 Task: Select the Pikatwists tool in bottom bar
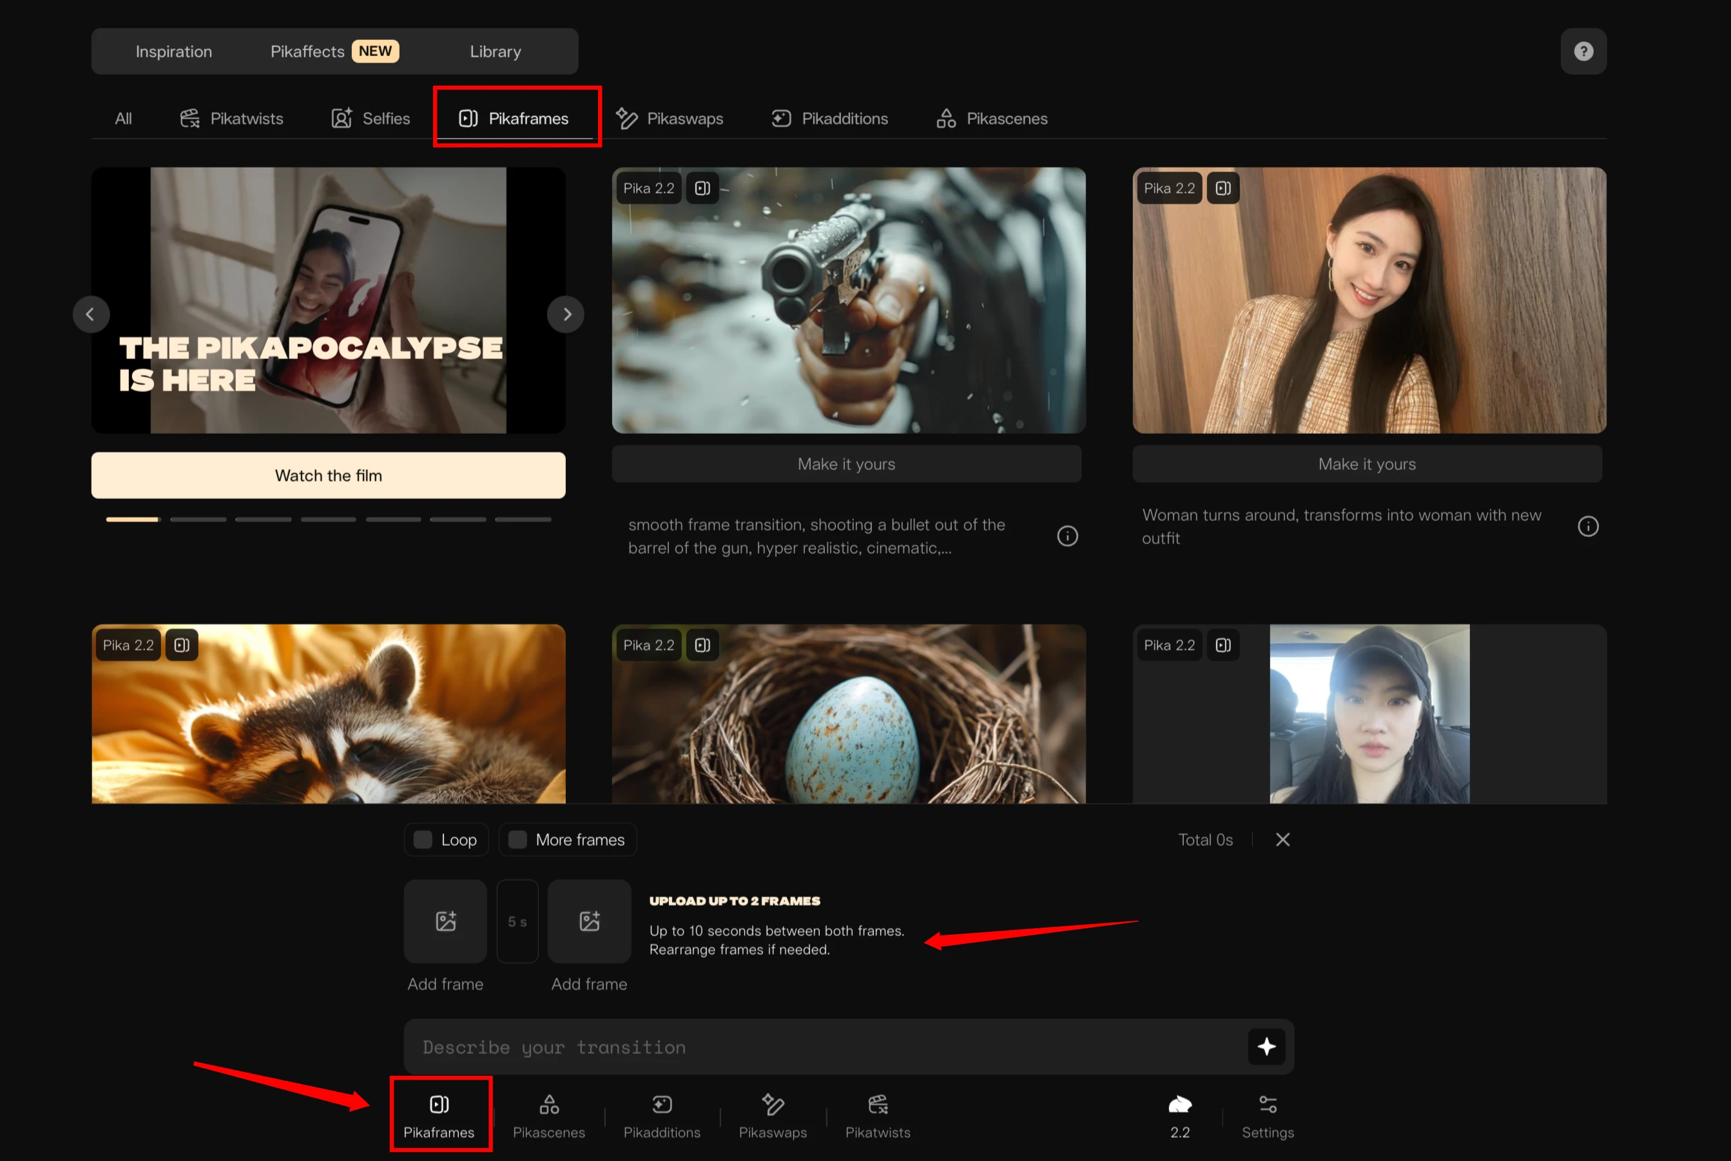pos(878,1116)
